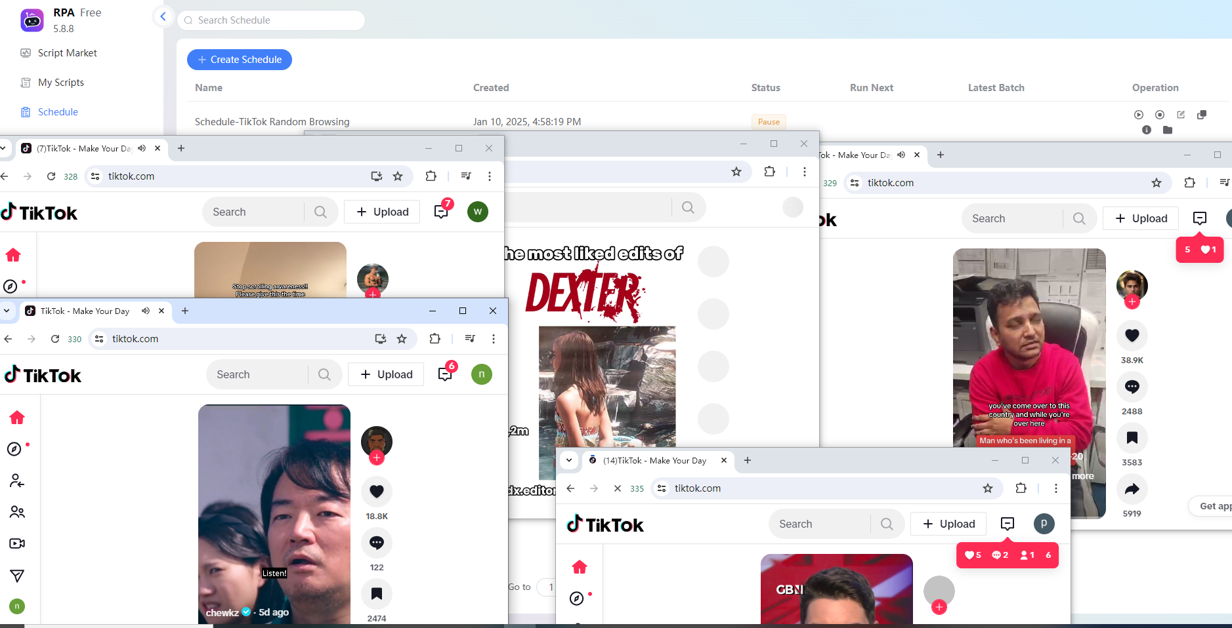1232x628 pixels.
Task: Open inbox with 6 notifications
Action: pos(446,374)
